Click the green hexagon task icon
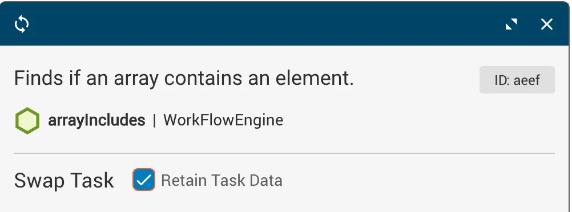The image size is (572, 212). pos(27,121)
